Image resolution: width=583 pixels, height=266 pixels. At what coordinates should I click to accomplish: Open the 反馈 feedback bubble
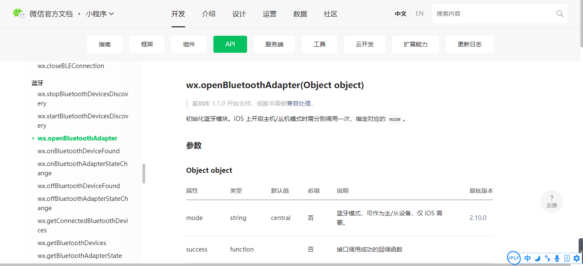pos(551,201)
